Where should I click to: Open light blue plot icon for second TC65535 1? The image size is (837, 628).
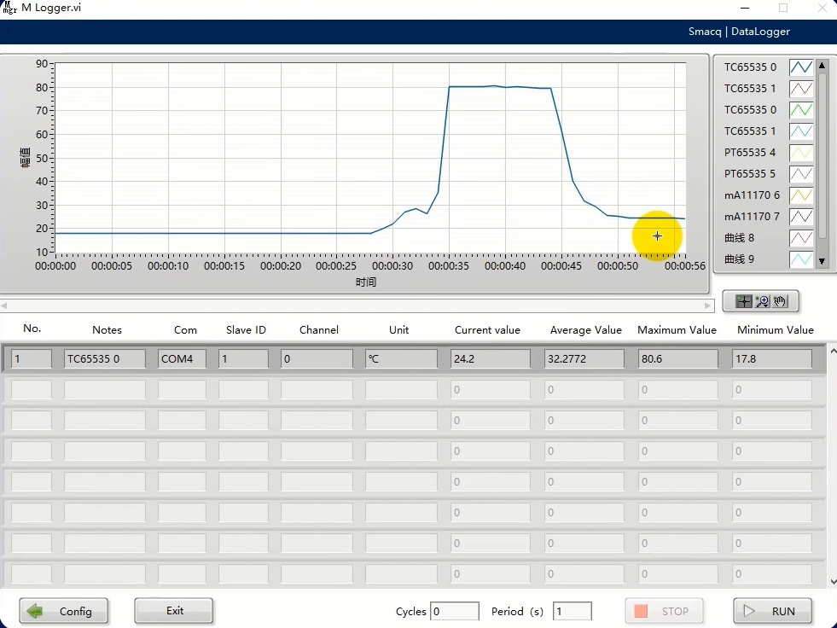(800, 131)
